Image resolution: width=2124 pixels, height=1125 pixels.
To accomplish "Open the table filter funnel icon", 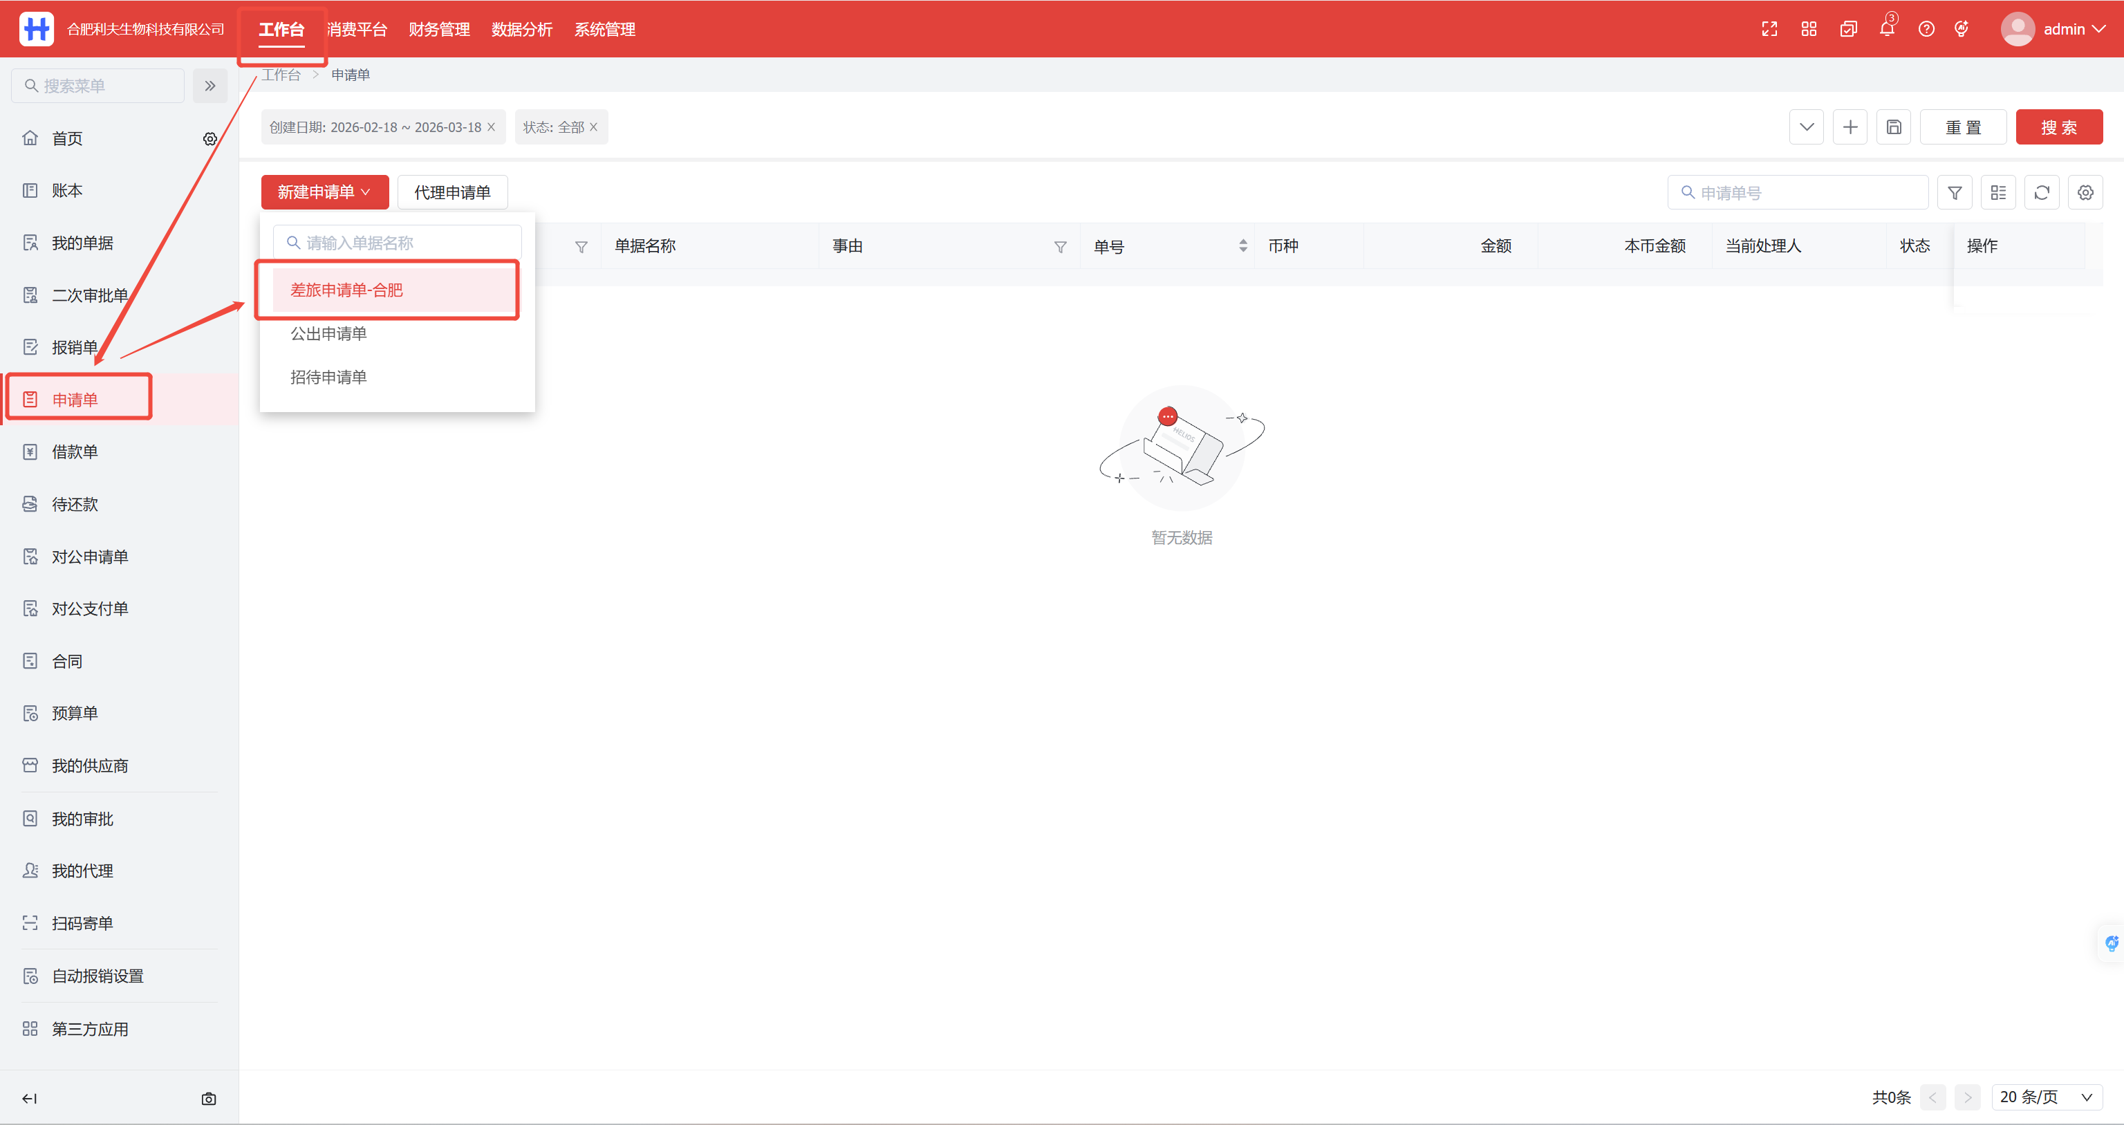I will click(x=1954, y=193).
